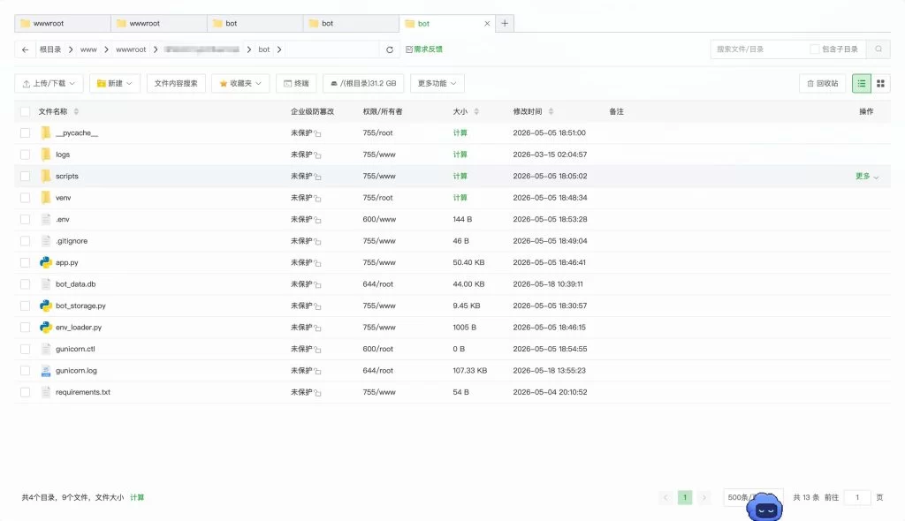Click the 需求反馈 feedback link
The image size is (905, 521).
point(424,49)
